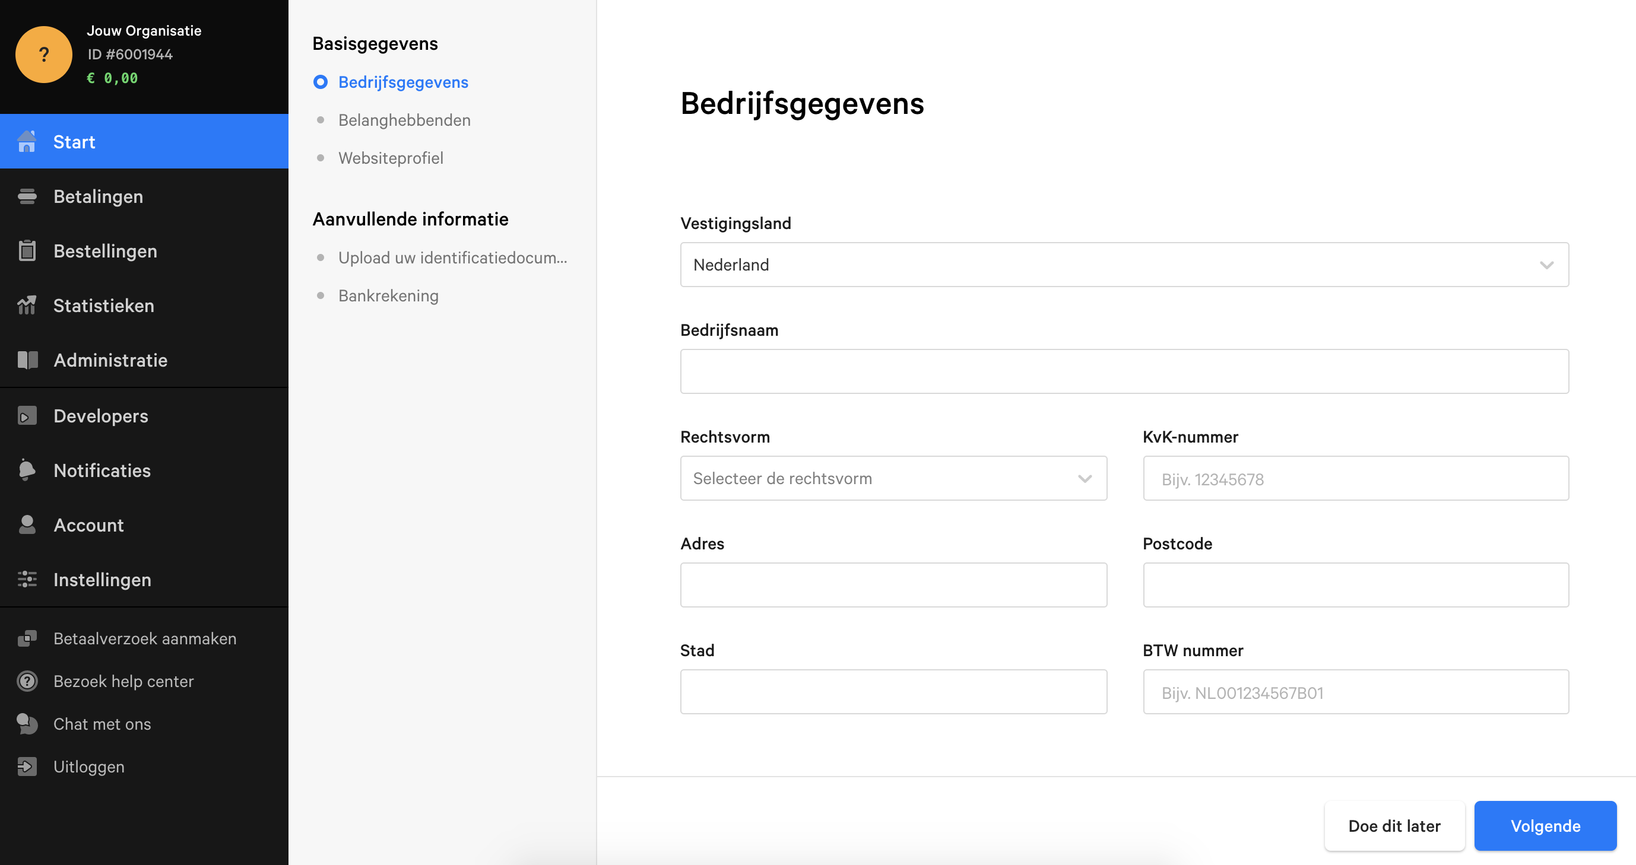This screenshot has width=1636, height=865.
Task: Open the Start menu item
Action: tap(144, 142)
